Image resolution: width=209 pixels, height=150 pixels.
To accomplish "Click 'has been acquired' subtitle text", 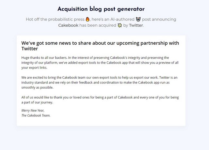I will (x=98, y=25).
